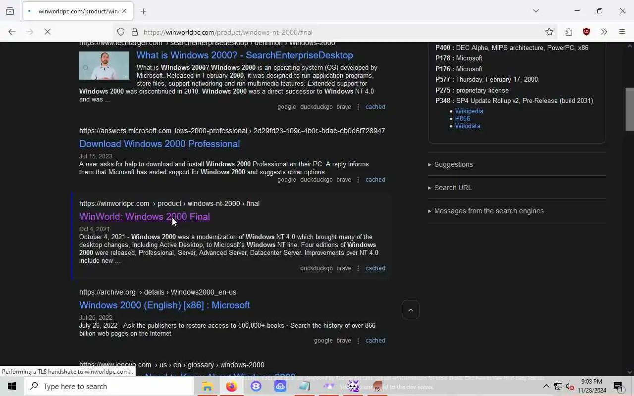Open the uBlock Origin shield icon
Image resolution: width=634 pixels, height=396 pixels.
(x=586, y=32)
